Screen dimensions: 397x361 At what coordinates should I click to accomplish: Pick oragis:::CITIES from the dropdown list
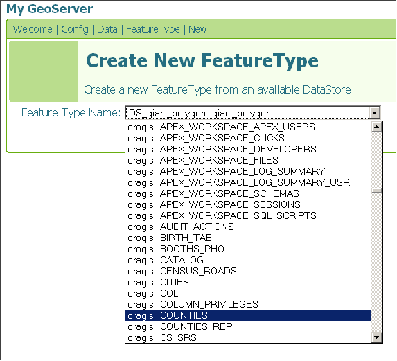(248, 282)
